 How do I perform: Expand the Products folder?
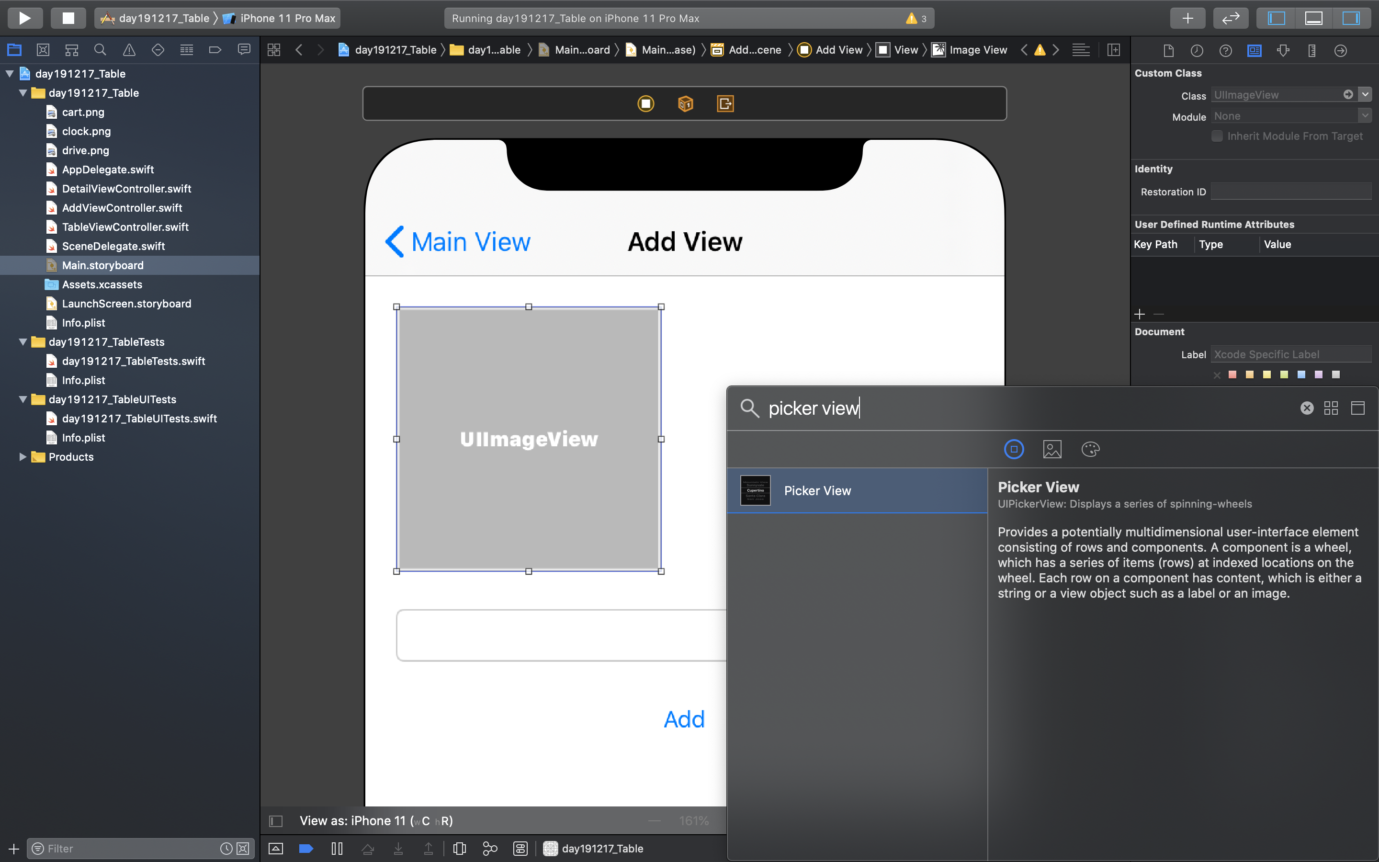tap(23, 457)
